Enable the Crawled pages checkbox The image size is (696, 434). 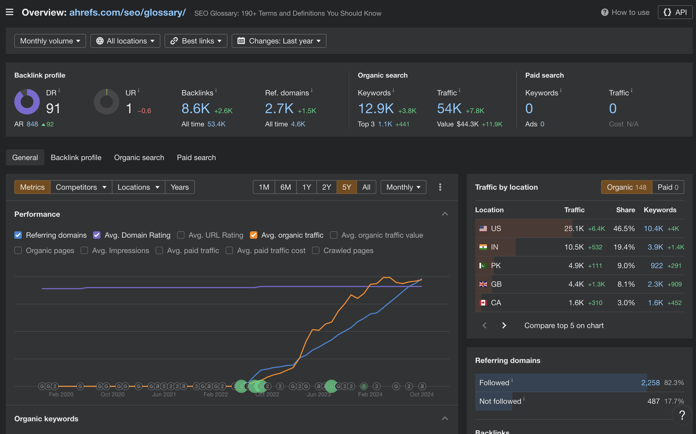[316, 251]
